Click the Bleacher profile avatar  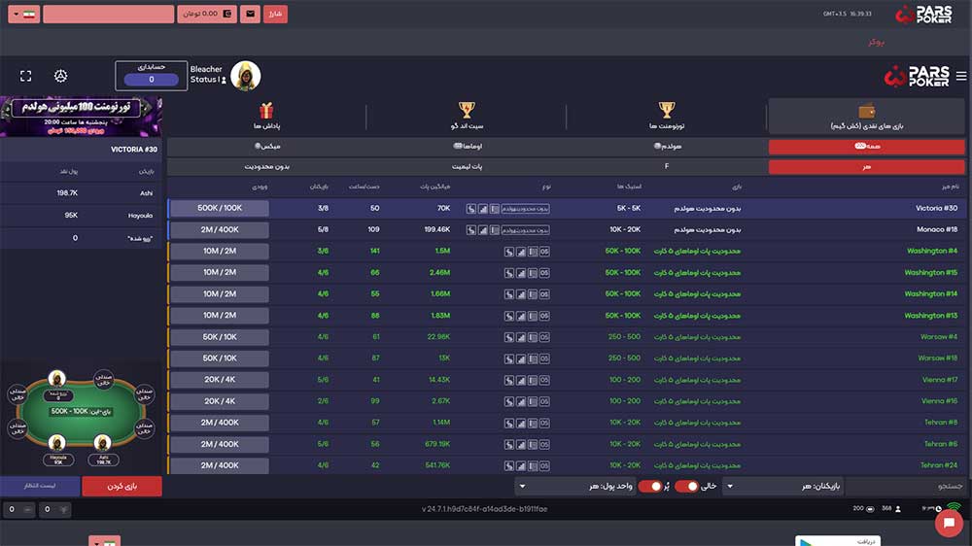tap(245, 76)
